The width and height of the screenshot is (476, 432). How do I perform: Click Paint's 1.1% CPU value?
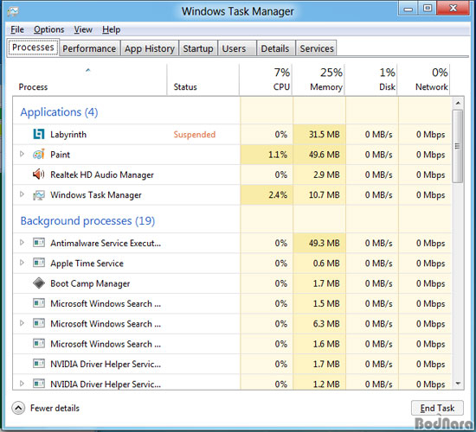click(278, 155)
